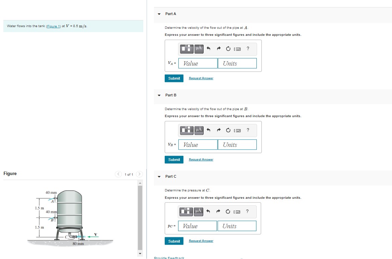Submit the Part A answer
The width and height of the screenshot is (392, 259).
pyautogui.click(x=174, y=78)
